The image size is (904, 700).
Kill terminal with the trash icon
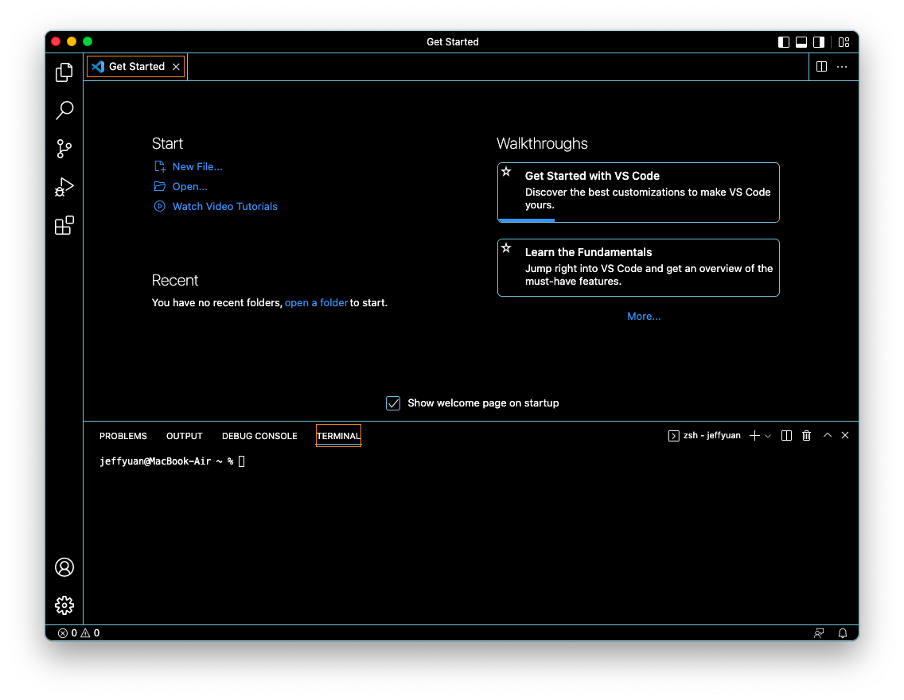point(807,436)
